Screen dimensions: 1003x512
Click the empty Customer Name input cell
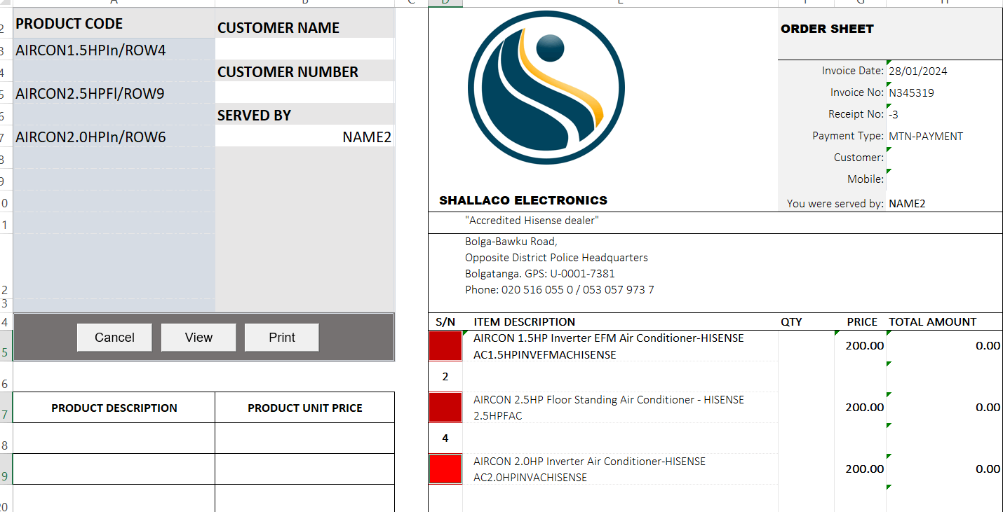click(304, 49)
